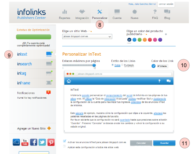Click the chat icon in preview bar

tap(168, 81)
